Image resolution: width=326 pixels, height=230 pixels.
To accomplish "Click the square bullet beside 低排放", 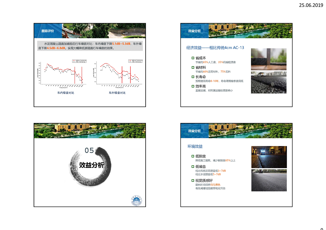I will point(193,156).
